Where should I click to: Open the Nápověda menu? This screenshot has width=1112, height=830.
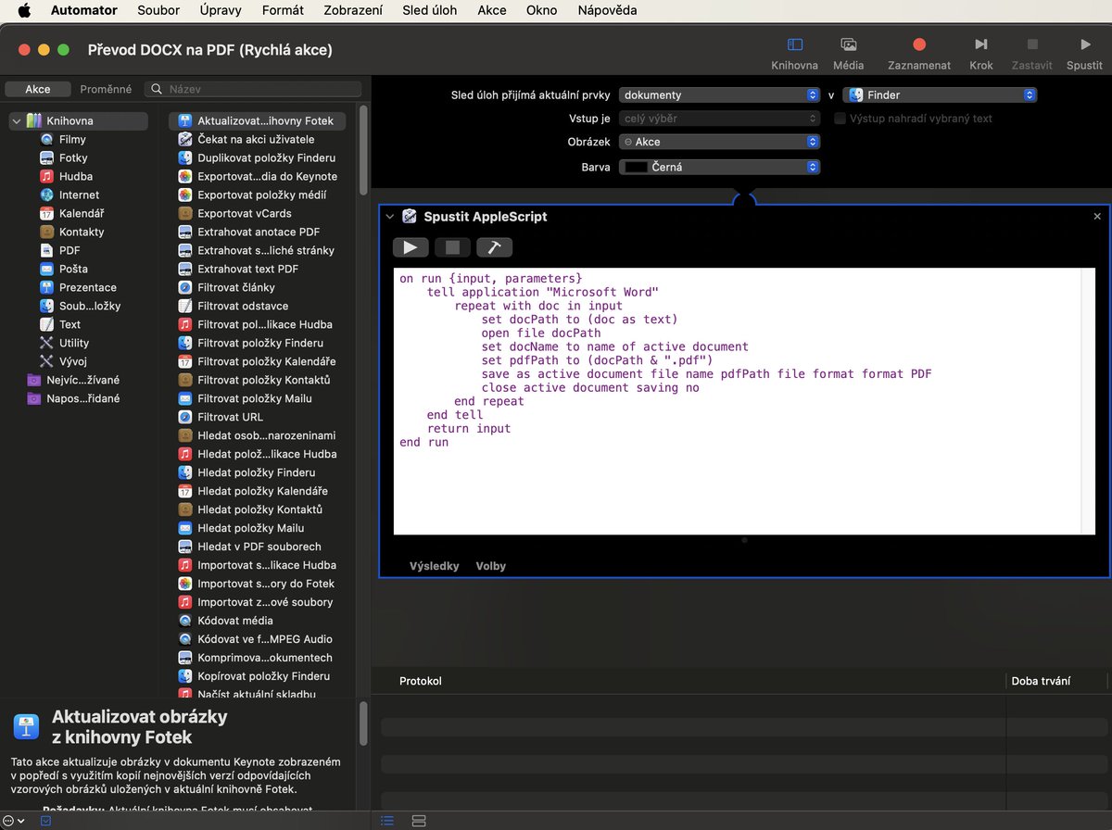pos(607,10)
